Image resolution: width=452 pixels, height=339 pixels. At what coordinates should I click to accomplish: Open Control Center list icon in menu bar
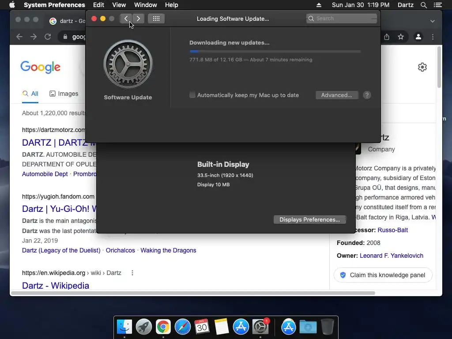coord(437,5)
